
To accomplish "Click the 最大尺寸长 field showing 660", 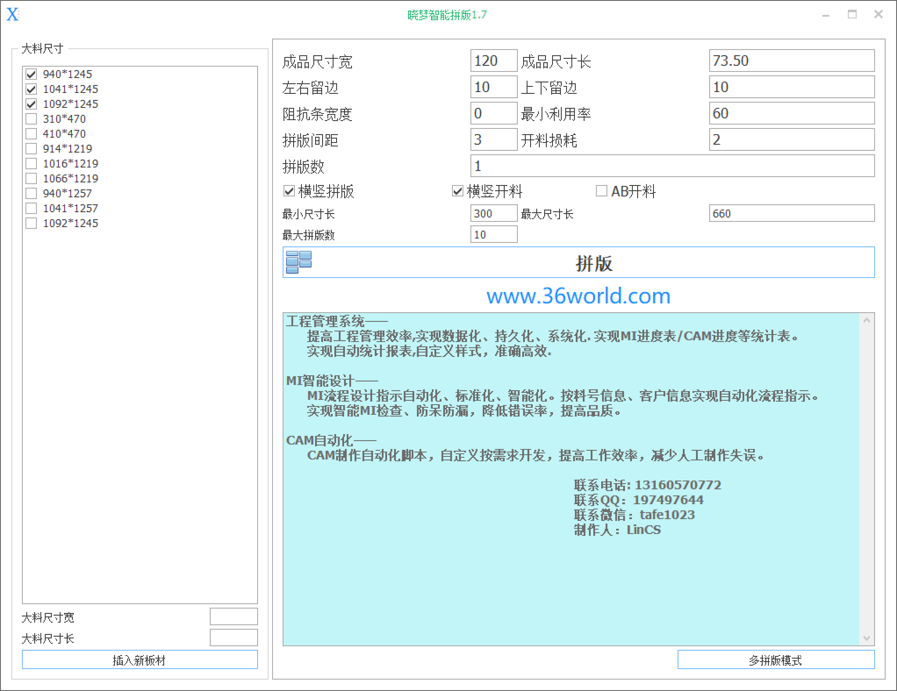I will coord(792,213).
